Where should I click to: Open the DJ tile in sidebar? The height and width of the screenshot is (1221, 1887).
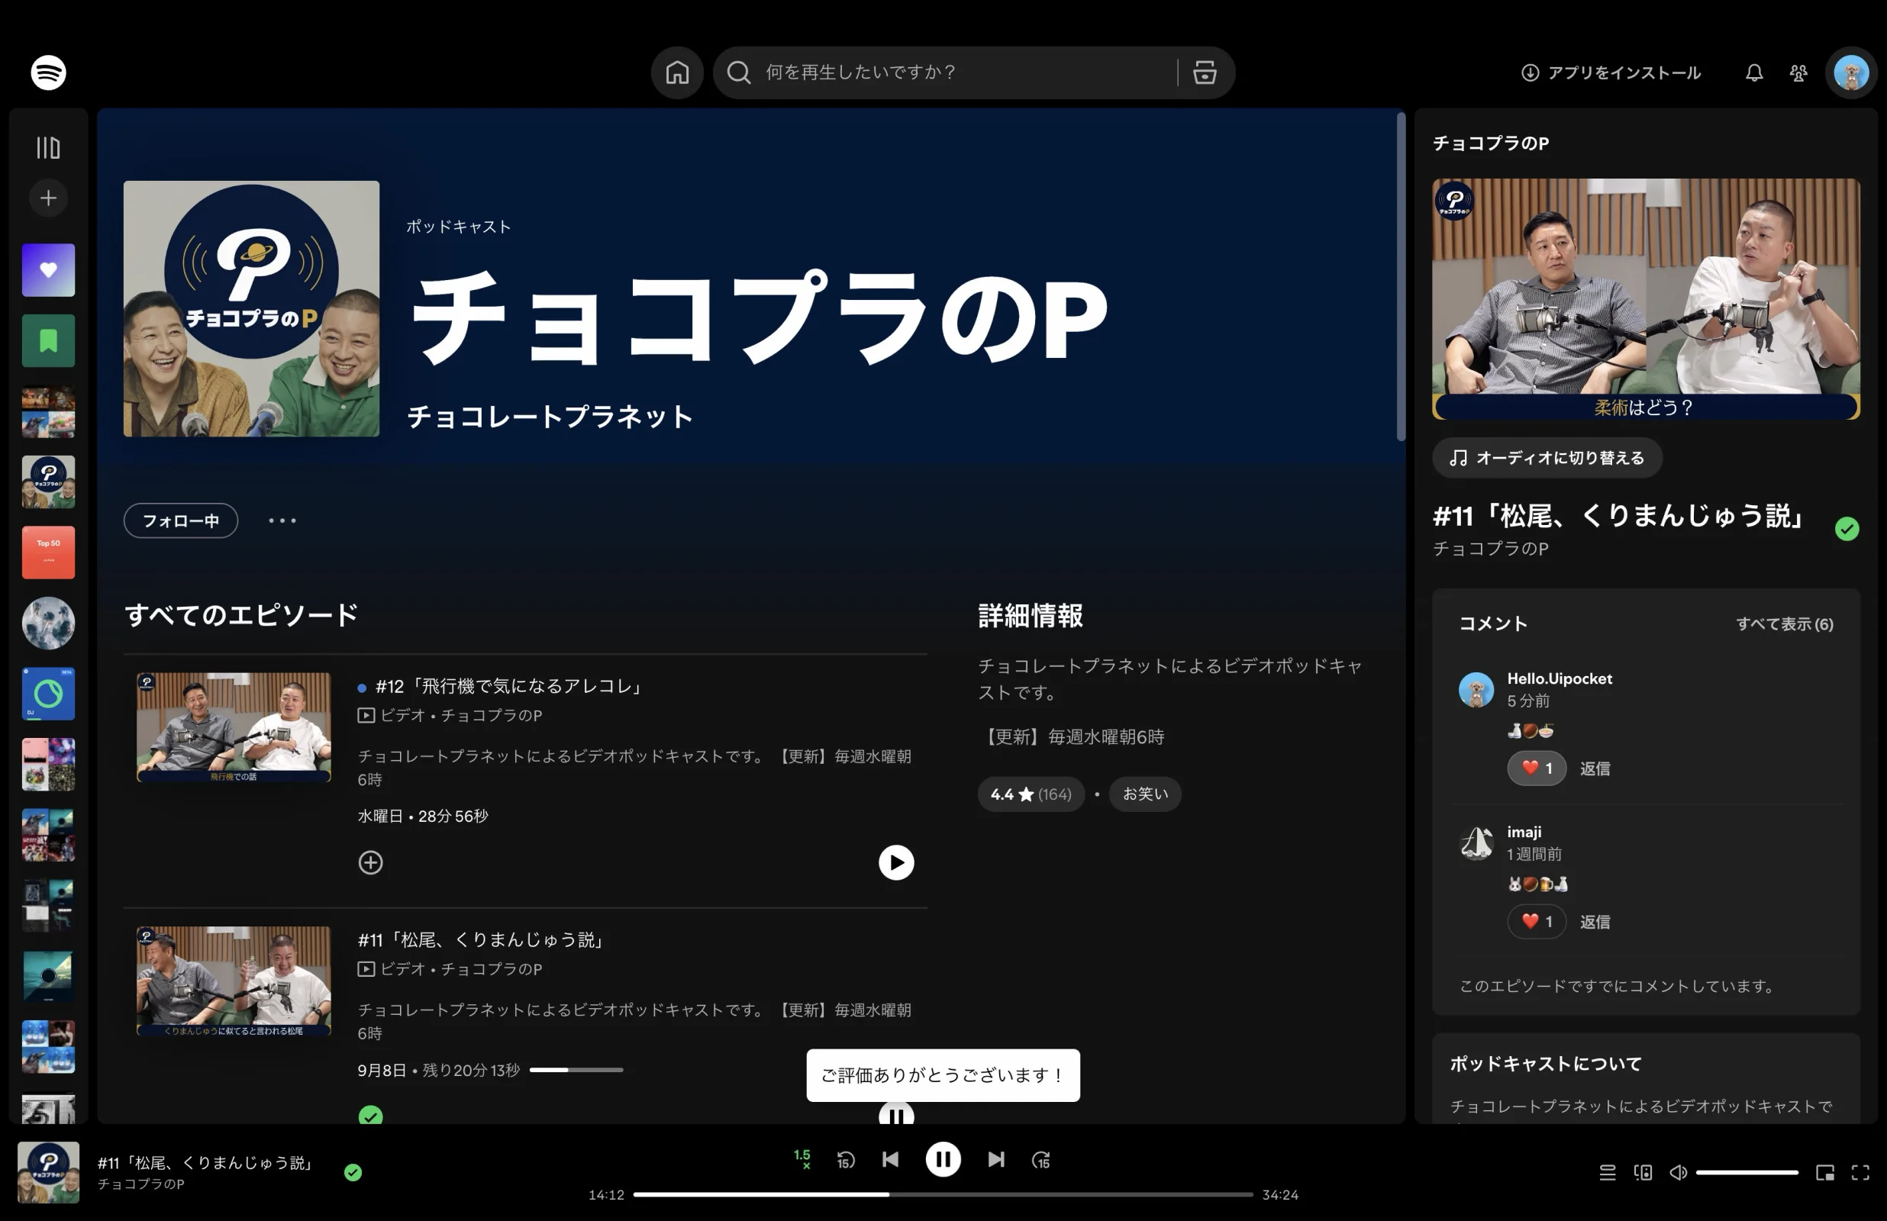(48, 694)
